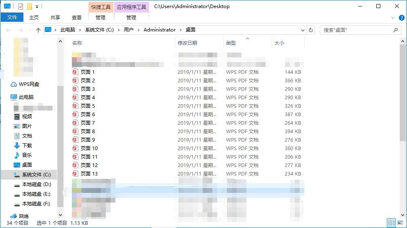Sort files by the 大小 column
Screen dimensions: 407x228
tap(279, 43)
